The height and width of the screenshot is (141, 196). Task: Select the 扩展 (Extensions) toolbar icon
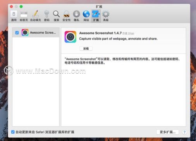click(x=96, y=16)
